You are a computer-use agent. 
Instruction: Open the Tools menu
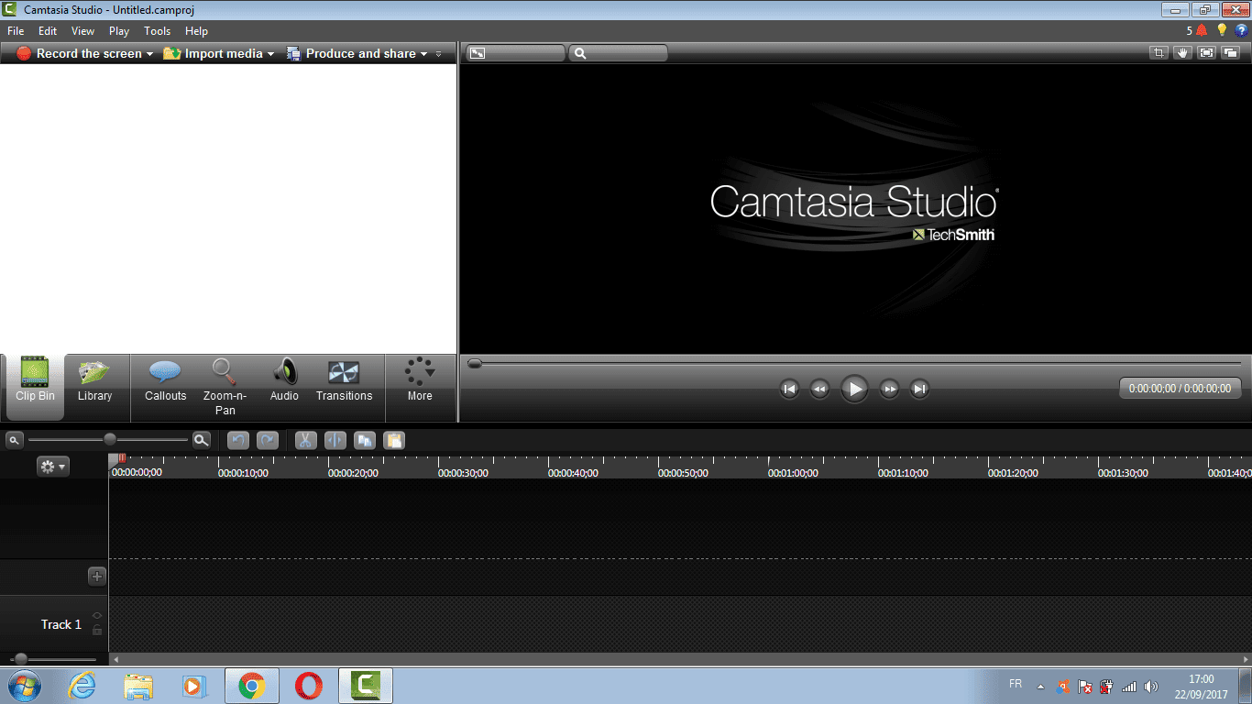[158, 31]
